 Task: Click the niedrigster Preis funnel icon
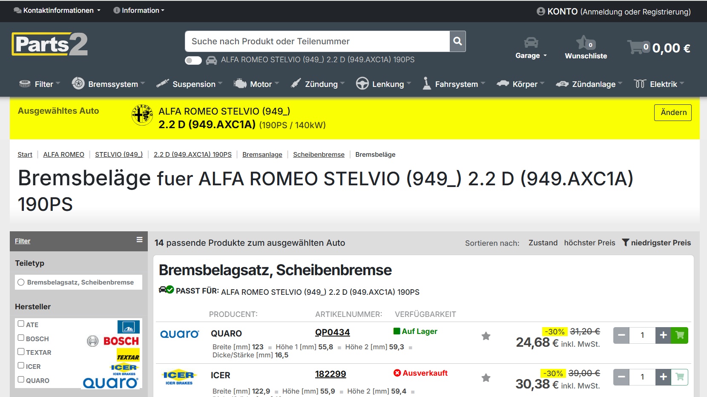[x=625, y=242]
